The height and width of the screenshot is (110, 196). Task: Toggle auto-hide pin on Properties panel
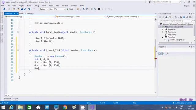(191, 47)
